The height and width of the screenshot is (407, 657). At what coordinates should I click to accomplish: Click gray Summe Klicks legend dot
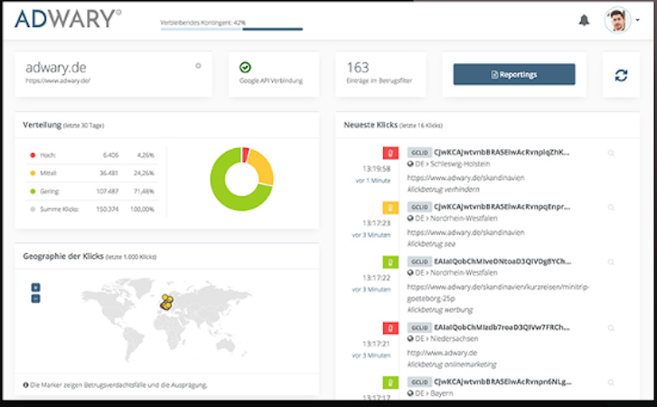33,209
